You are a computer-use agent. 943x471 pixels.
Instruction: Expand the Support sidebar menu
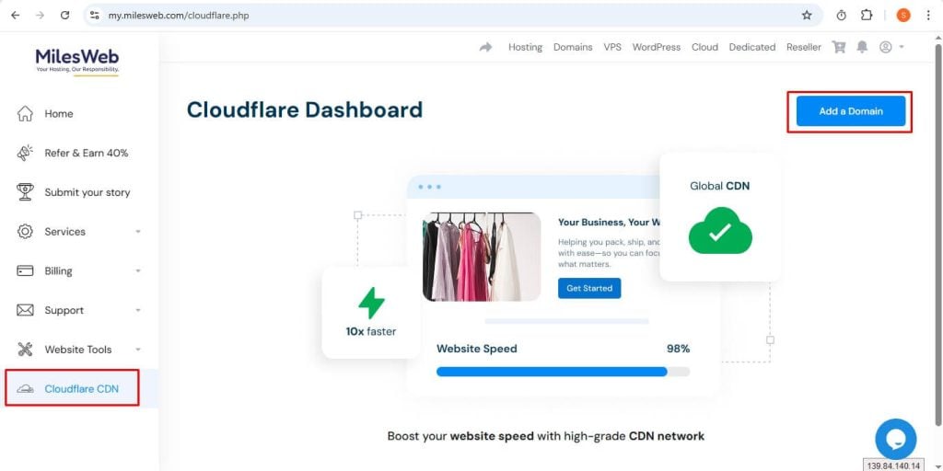(x=79, y=311)
